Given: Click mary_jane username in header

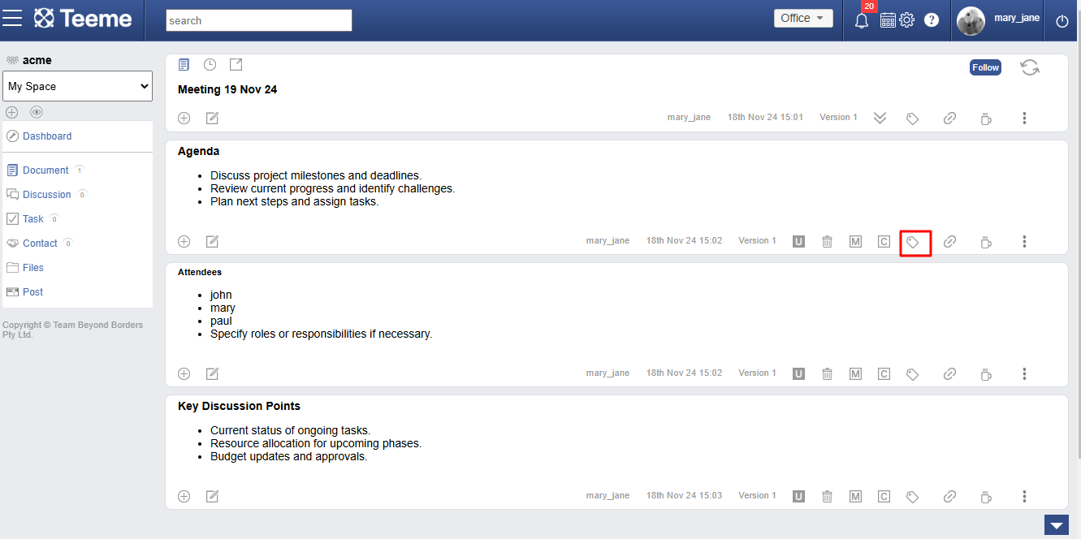Looking at the screenshot, I should point(1016,18).
